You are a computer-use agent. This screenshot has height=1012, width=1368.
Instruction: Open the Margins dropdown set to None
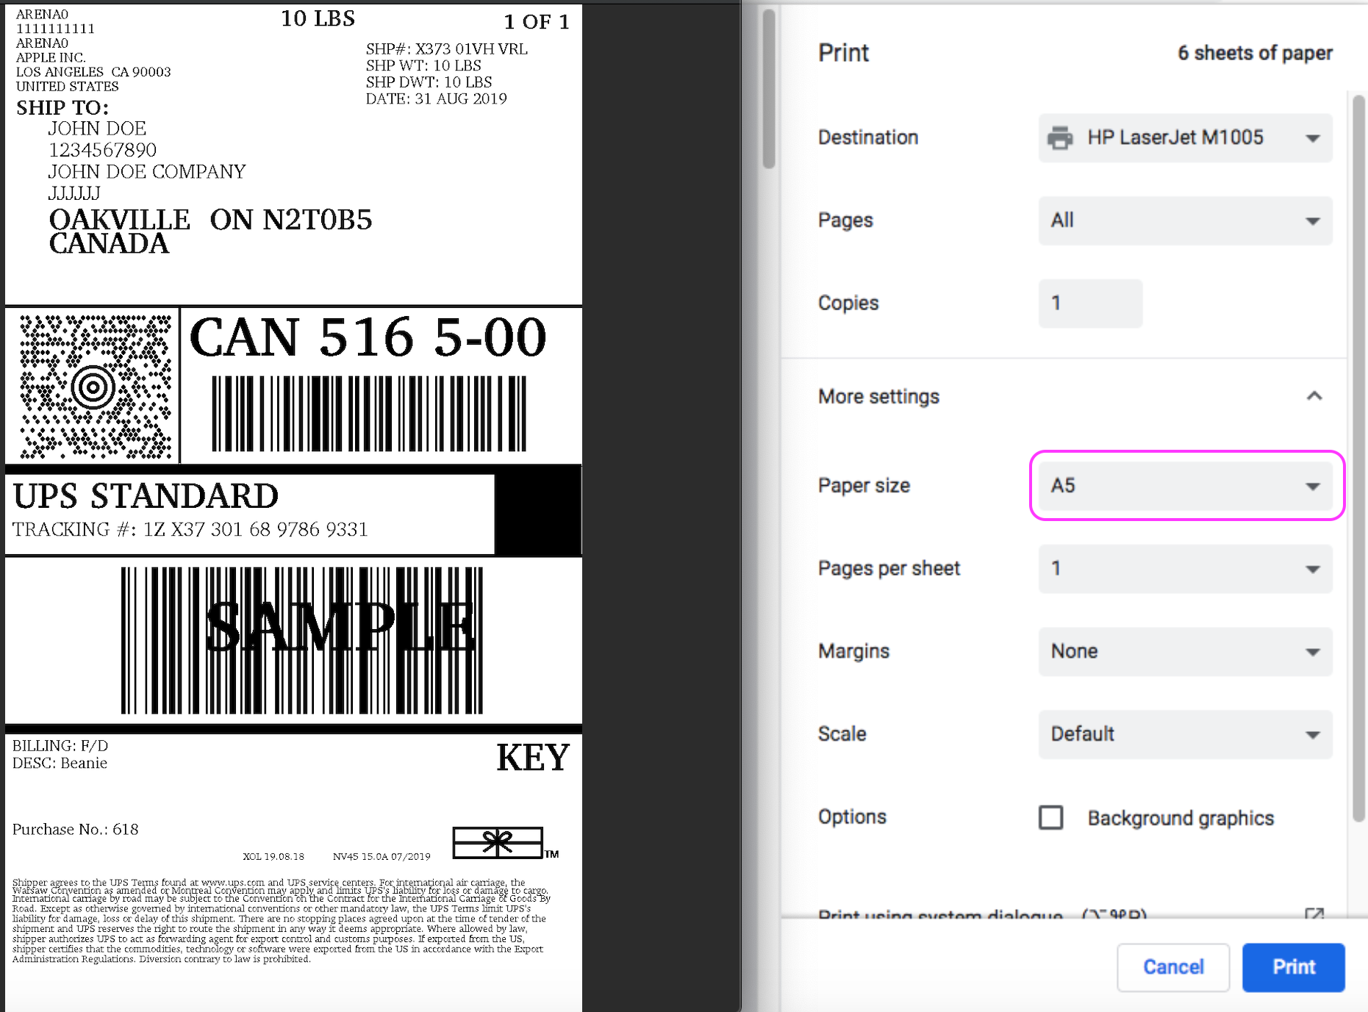tap(1185, 651)
